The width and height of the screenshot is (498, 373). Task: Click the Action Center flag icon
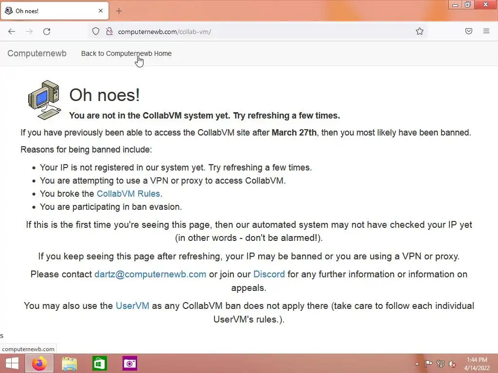pyautogui.click(x=428, y=364)
